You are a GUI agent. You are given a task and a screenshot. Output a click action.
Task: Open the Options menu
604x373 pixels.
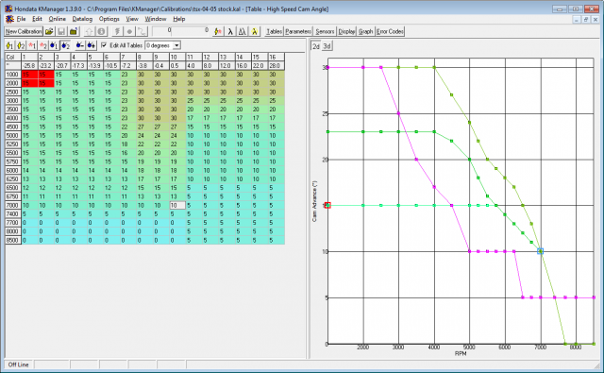(x=109, y=19)
